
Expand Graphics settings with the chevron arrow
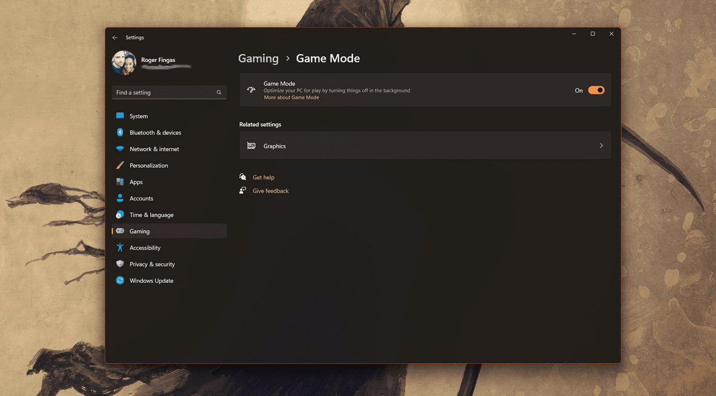601,146
